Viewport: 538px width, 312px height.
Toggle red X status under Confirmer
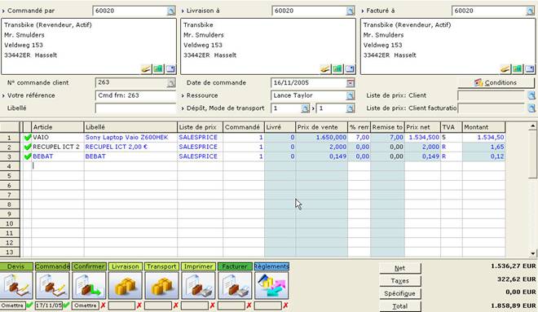click(x=103, y=305)
